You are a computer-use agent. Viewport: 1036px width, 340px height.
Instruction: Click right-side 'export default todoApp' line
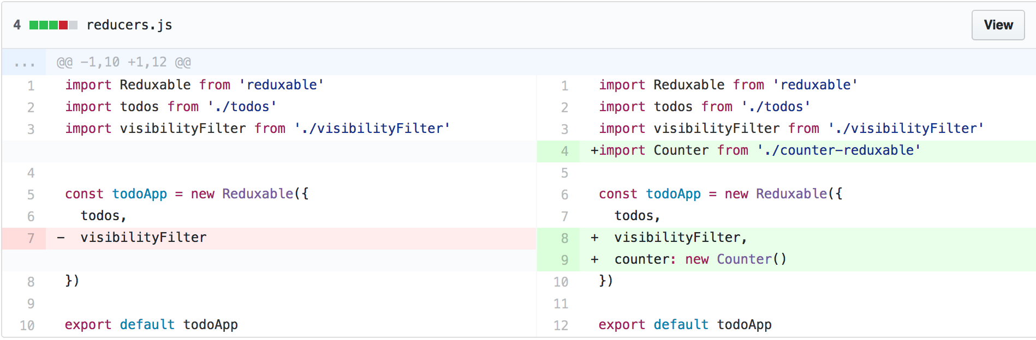coord(685,325)
